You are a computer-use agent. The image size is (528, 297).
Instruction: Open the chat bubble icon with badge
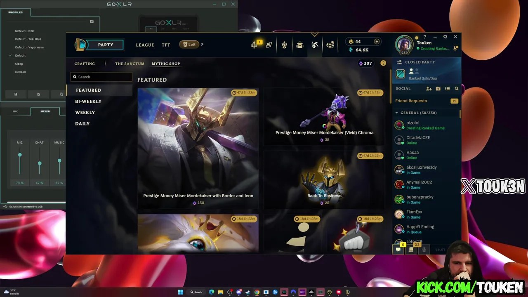pos(398,249)
